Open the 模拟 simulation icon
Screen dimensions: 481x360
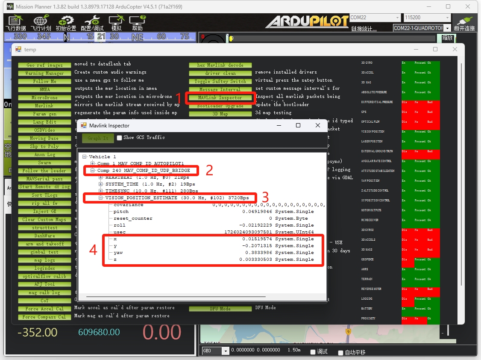point(116,23)
